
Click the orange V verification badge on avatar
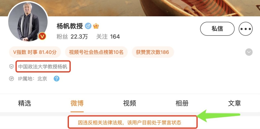pyautogui.click(x=42, y=36)
